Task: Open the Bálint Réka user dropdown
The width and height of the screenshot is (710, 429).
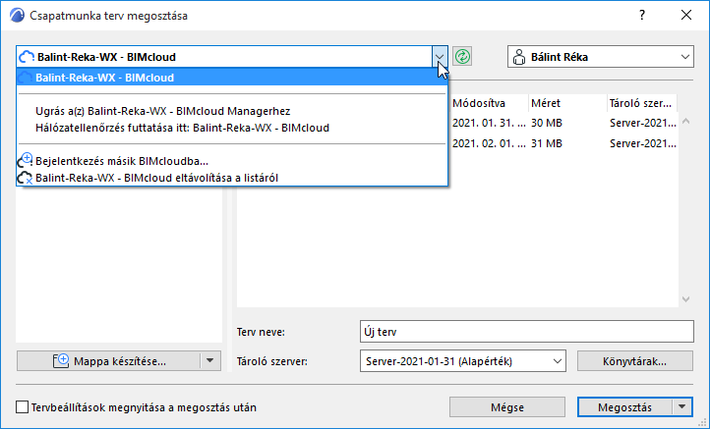Action: tap(684, 57)
